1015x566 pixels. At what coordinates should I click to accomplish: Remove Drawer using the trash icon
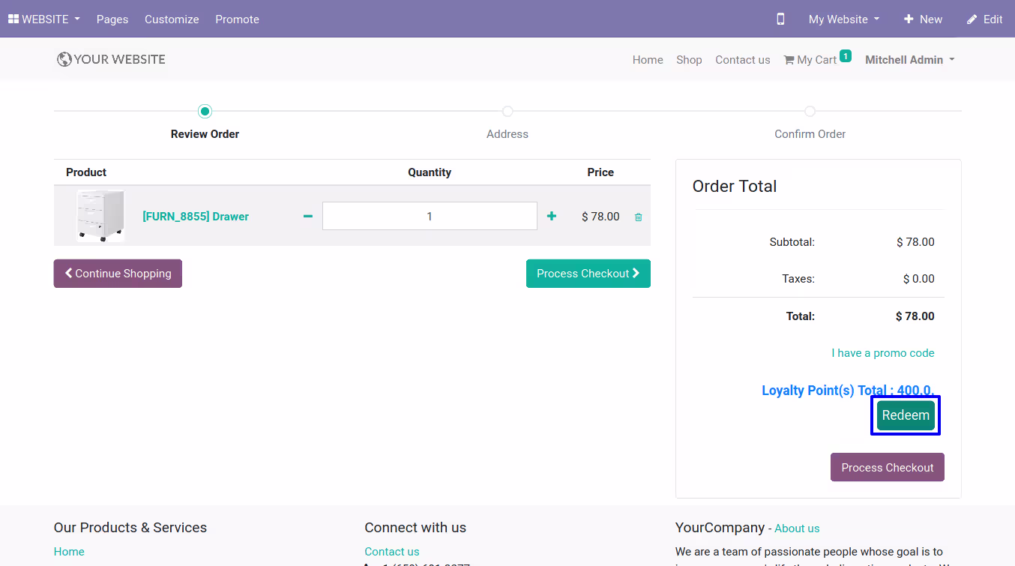coord(639,217)
